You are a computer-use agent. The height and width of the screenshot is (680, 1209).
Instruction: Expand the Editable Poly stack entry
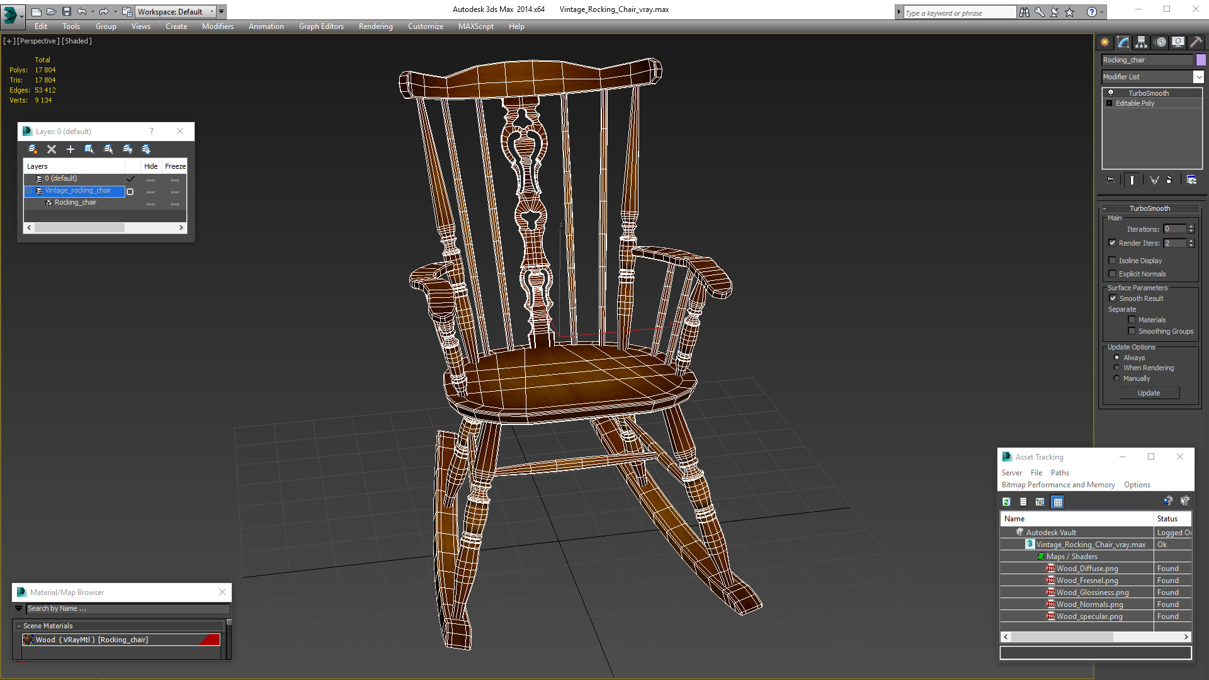(x=1110, y=103)
